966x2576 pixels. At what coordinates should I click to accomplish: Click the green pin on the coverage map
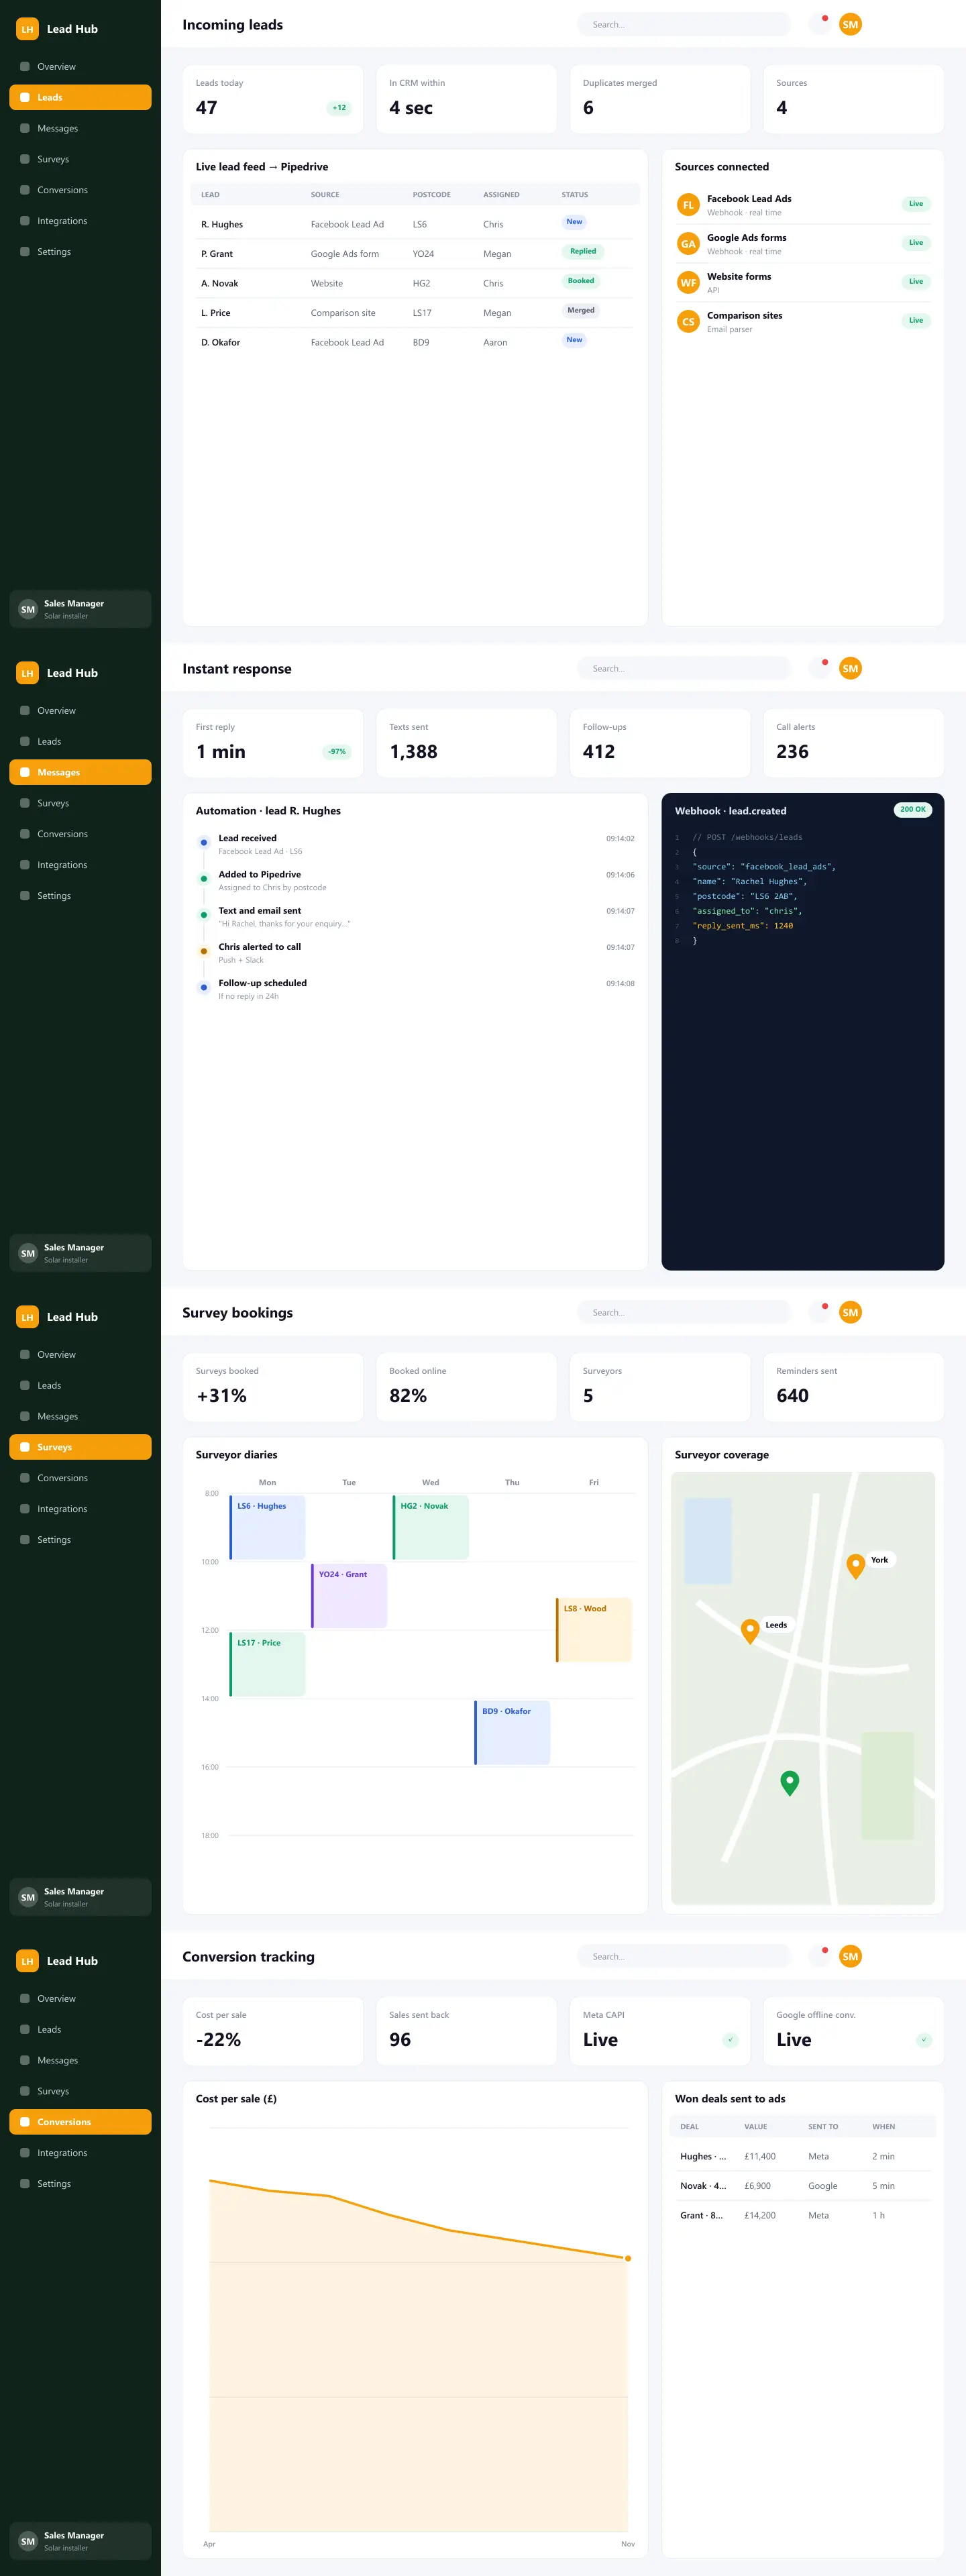(x=790, y=1783)
